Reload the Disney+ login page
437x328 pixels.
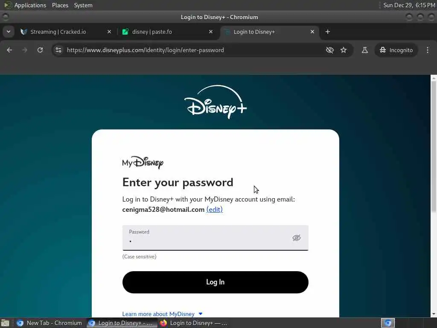pos(40,50)
